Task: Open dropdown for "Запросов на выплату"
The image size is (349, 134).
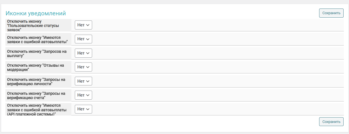Action: click(x=83, y=53)
